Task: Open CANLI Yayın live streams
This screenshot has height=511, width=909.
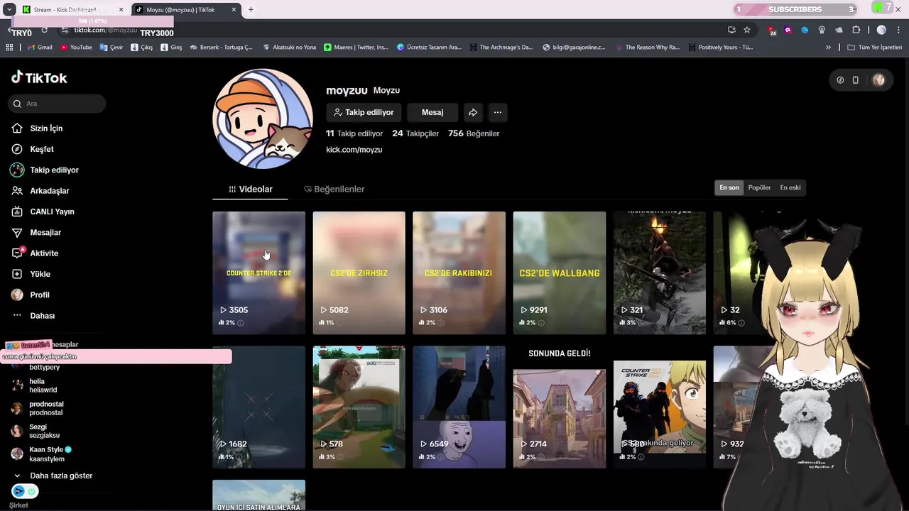Action: click(x=43, y=211)
